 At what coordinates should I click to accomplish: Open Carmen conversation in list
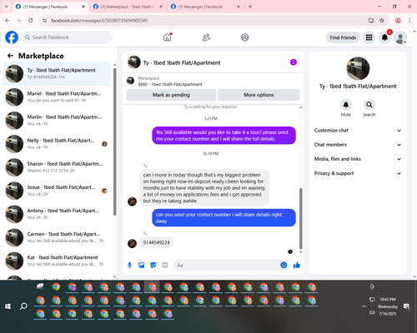(56, 237)
